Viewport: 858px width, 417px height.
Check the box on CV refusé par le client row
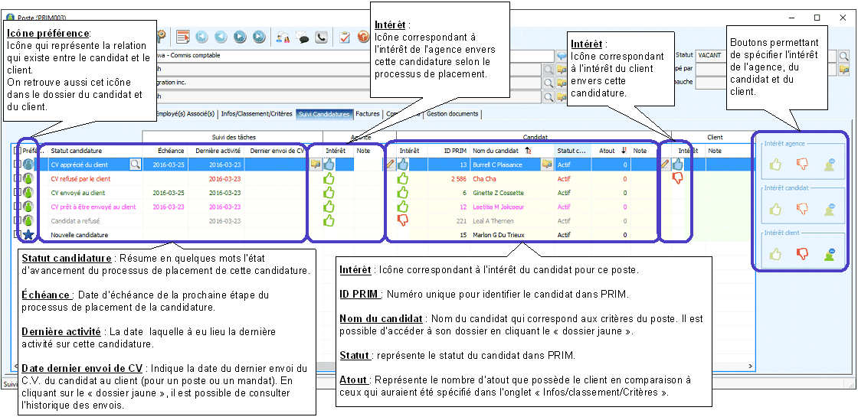click(17, 178)
